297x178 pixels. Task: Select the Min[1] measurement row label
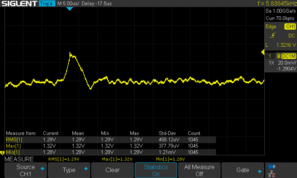coord(13,152)
